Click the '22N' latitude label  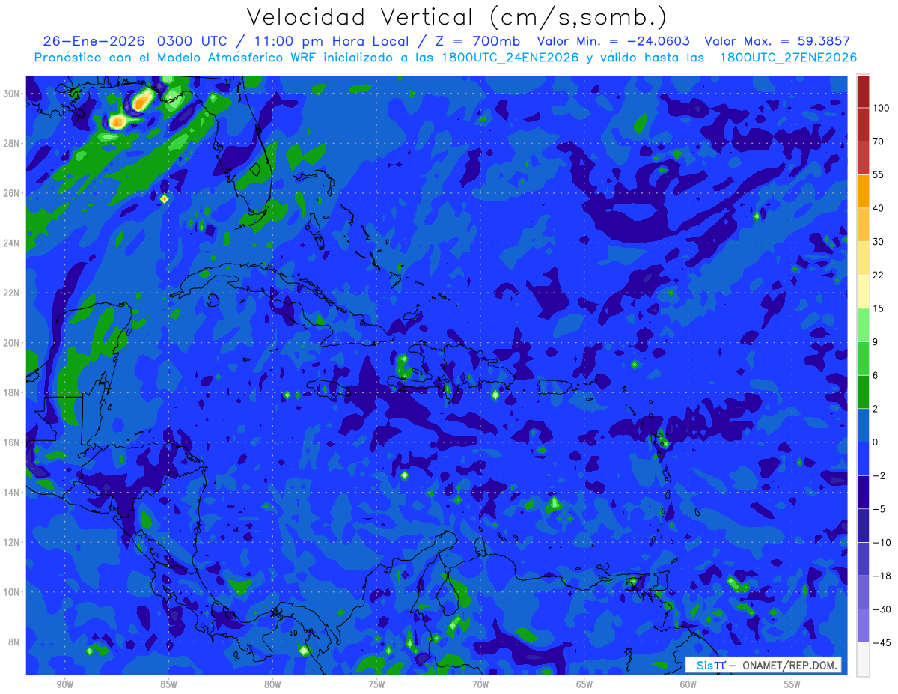12,293
